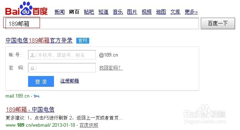Expand the 更多» menu
The width and height of the screenshot is (240, 130).
(x=191, y=12)
